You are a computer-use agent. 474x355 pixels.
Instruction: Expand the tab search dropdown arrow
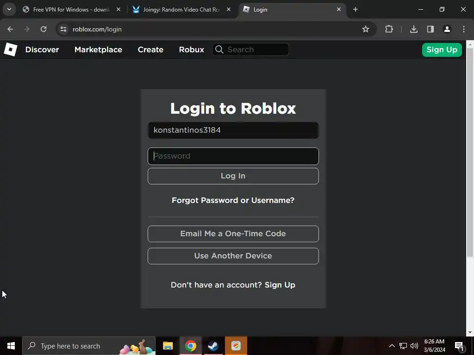point(9,9)
